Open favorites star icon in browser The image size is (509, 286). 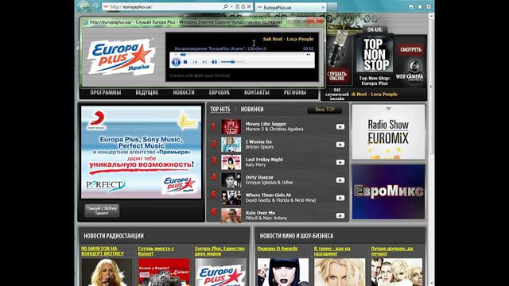tap(420, 6)
